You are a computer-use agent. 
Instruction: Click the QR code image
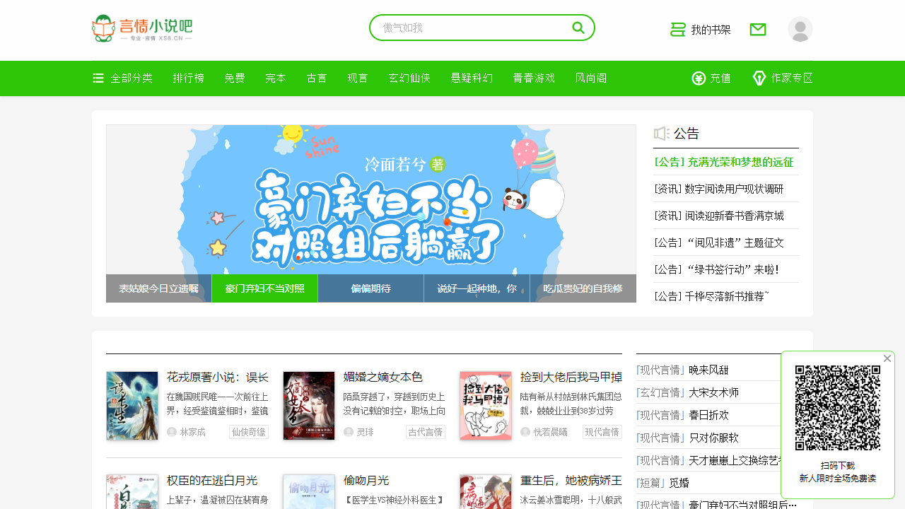point(838,408)
